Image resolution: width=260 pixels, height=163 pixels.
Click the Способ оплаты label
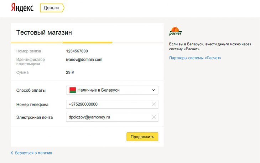coord(31,90)
